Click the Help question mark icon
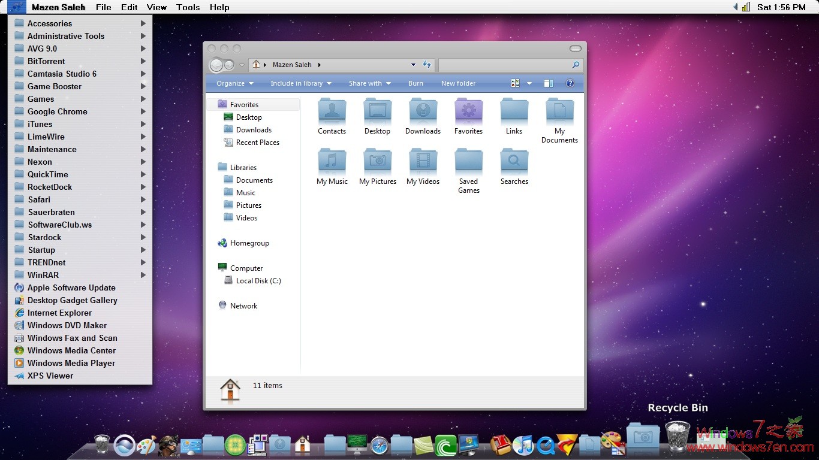This screenshot has height=460, width=819. click(x=570, y=83)
